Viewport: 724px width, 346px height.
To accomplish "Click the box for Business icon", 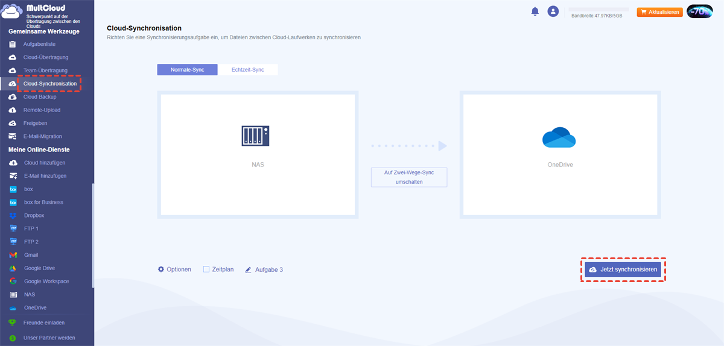I will pyautogui.click(x=13, y=203).
